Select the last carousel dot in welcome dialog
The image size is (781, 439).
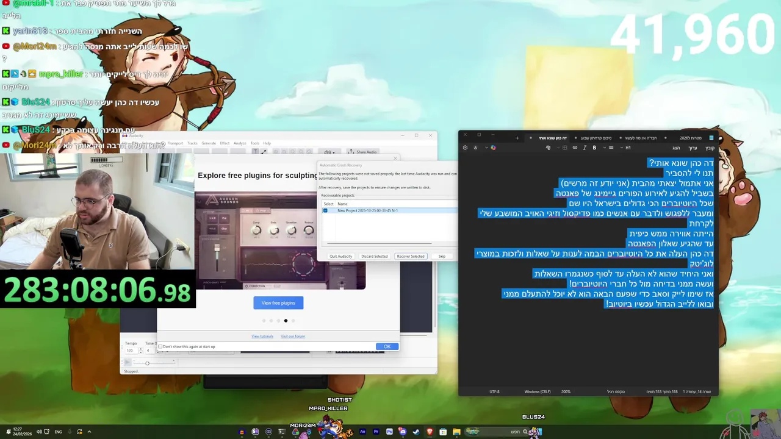[x=293, y=321]
